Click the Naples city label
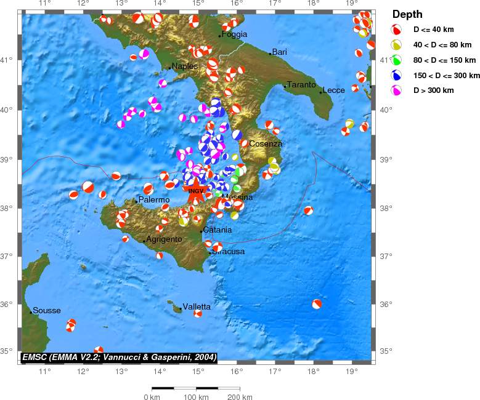 [x=185, y=66]
